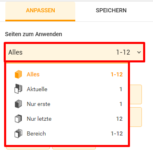Click the Bereich pages icon

tap(18, 133)
